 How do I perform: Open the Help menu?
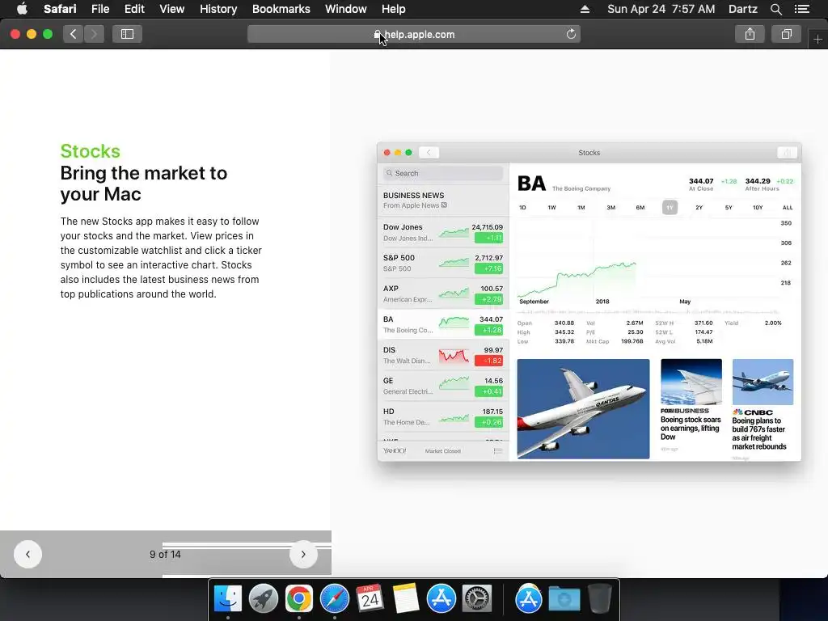394,9
